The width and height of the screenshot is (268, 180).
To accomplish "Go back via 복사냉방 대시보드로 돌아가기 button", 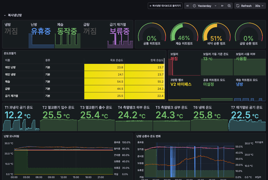I will 165,6.
